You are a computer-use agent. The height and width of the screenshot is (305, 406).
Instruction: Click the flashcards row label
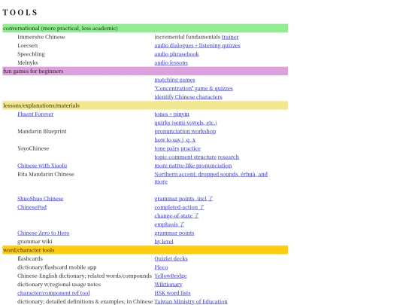click(30, 258)
